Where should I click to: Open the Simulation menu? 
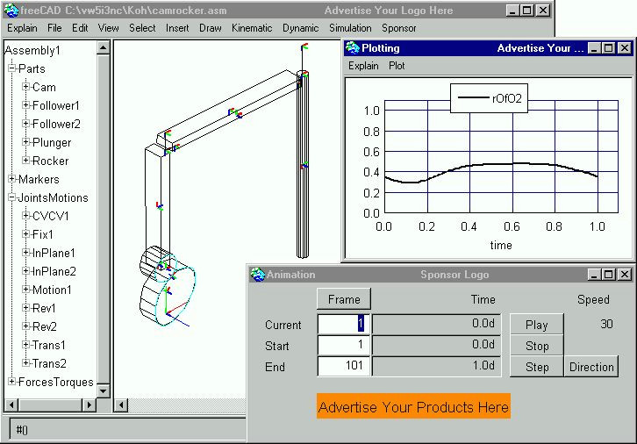(x=350, y=28)
